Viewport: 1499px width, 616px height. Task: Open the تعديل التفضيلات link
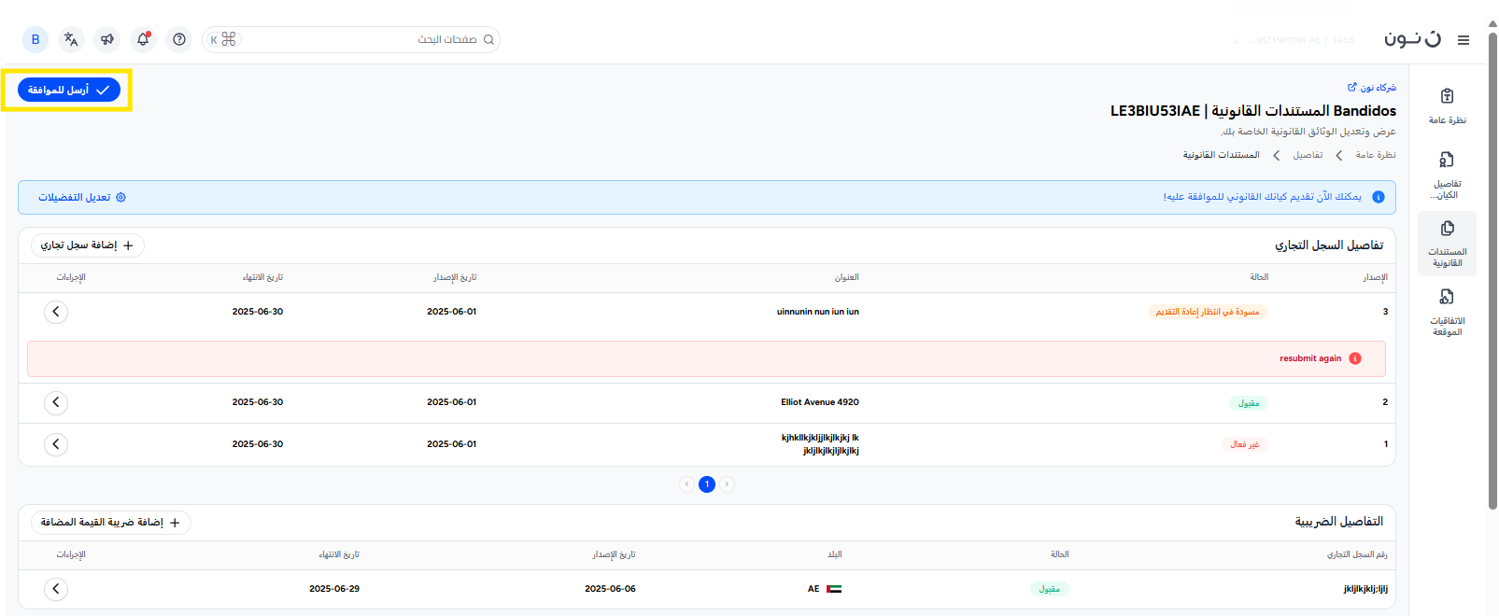81,198
